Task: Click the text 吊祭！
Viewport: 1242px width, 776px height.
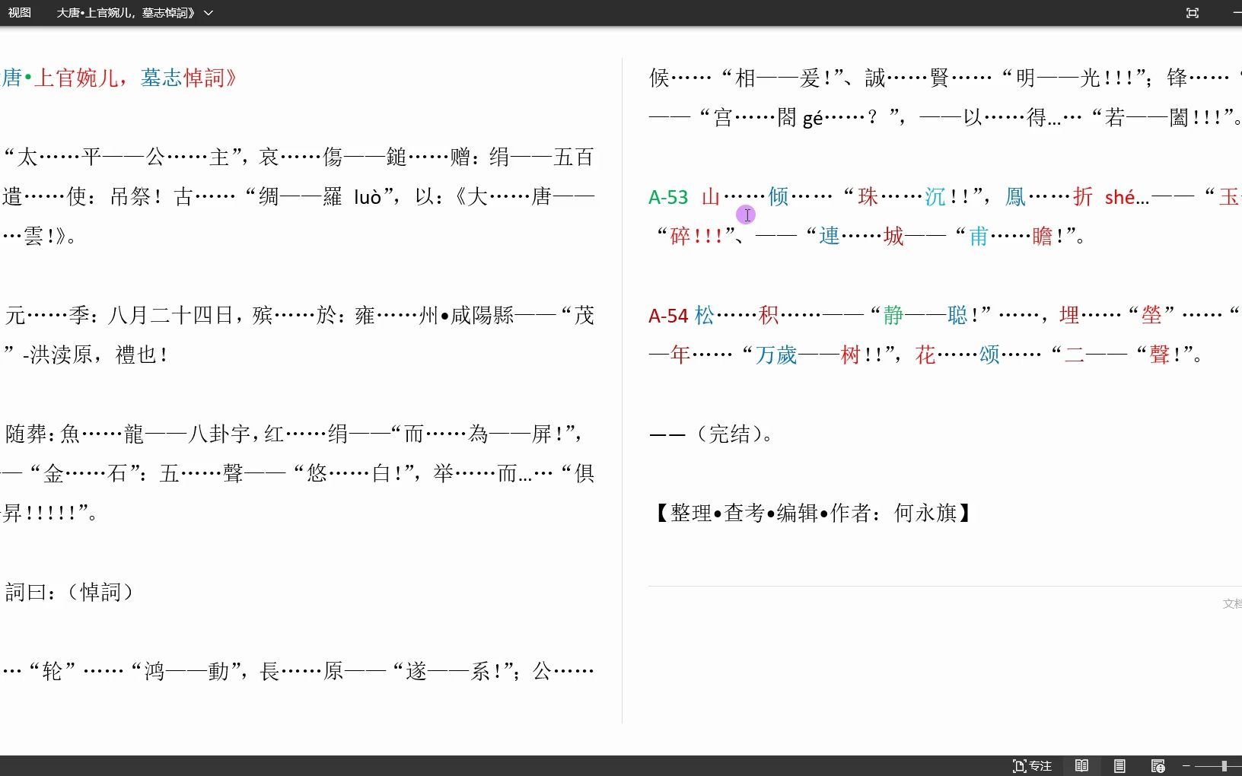Action: point(136,197)
